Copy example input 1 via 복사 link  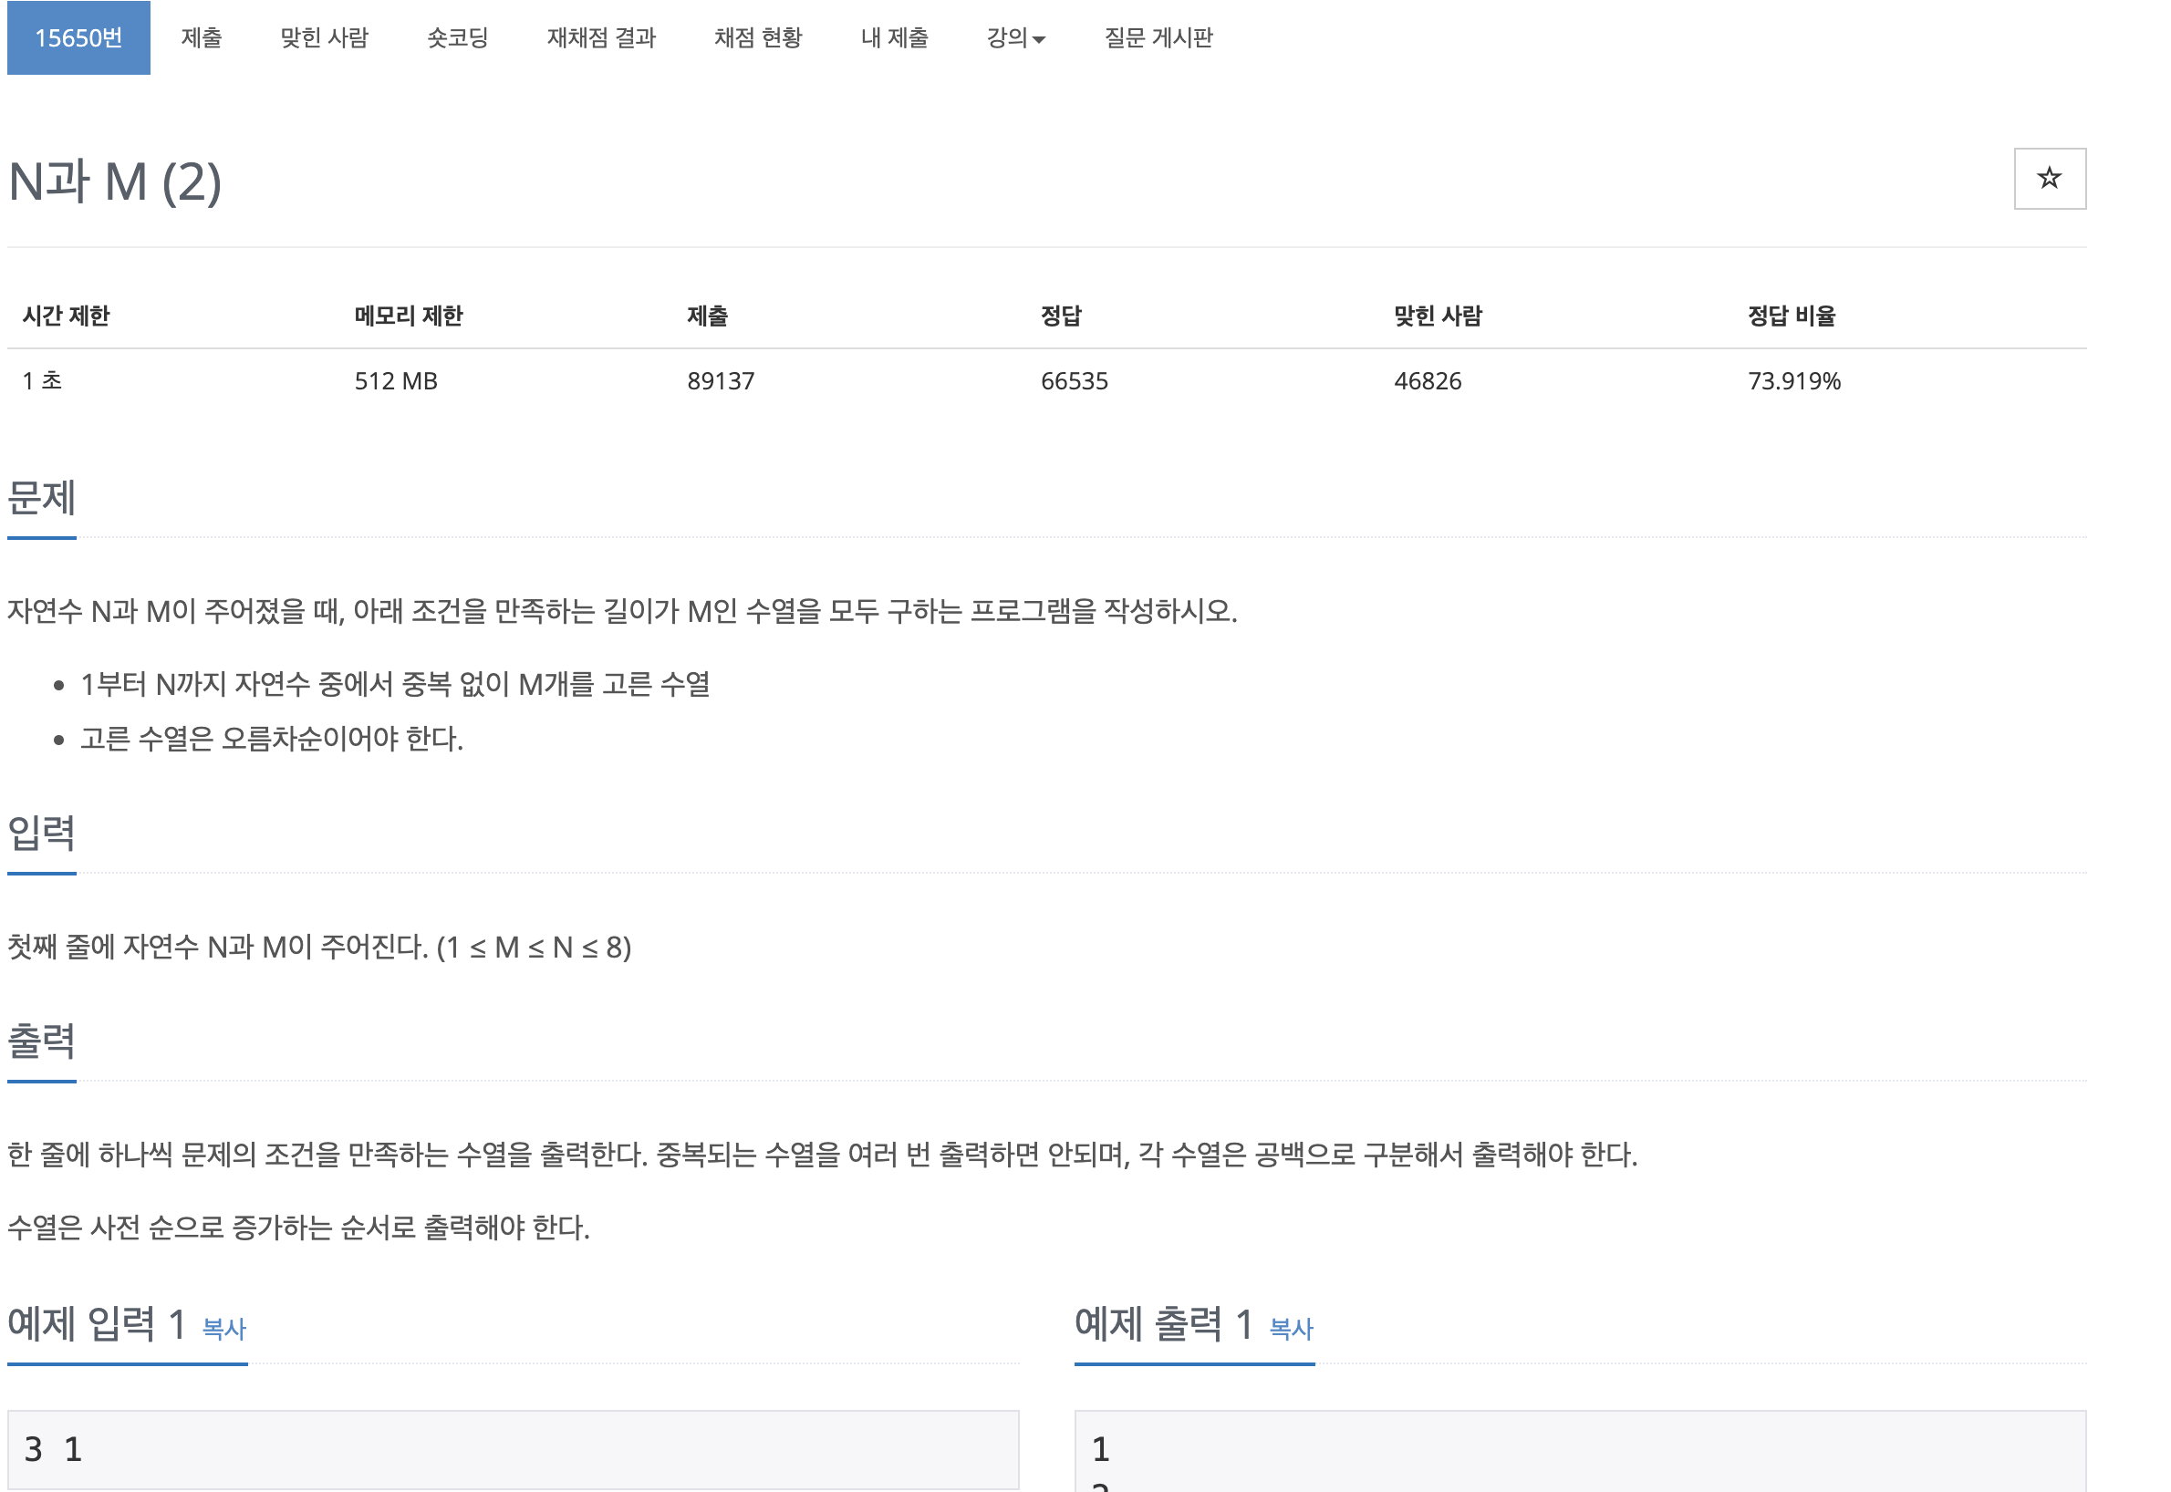(224, 1329)
